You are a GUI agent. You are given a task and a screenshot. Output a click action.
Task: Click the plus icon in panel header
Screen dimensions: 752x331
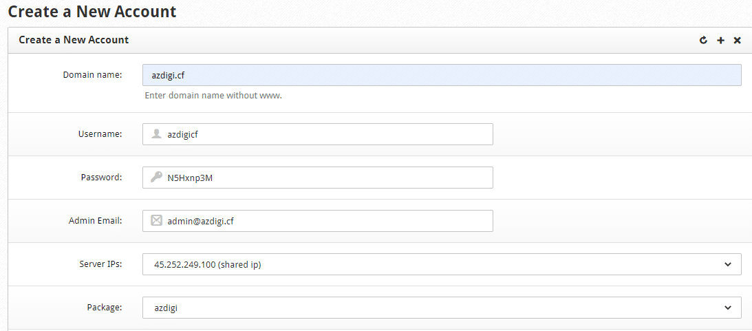(x=720, y=41)
